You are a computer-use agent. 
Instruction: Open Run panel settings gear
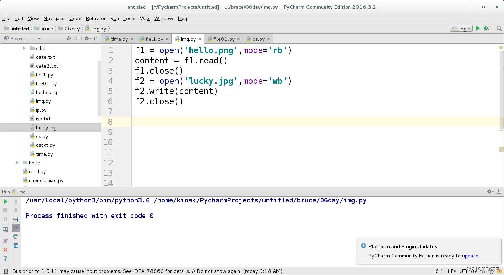[x=490, y=192]
